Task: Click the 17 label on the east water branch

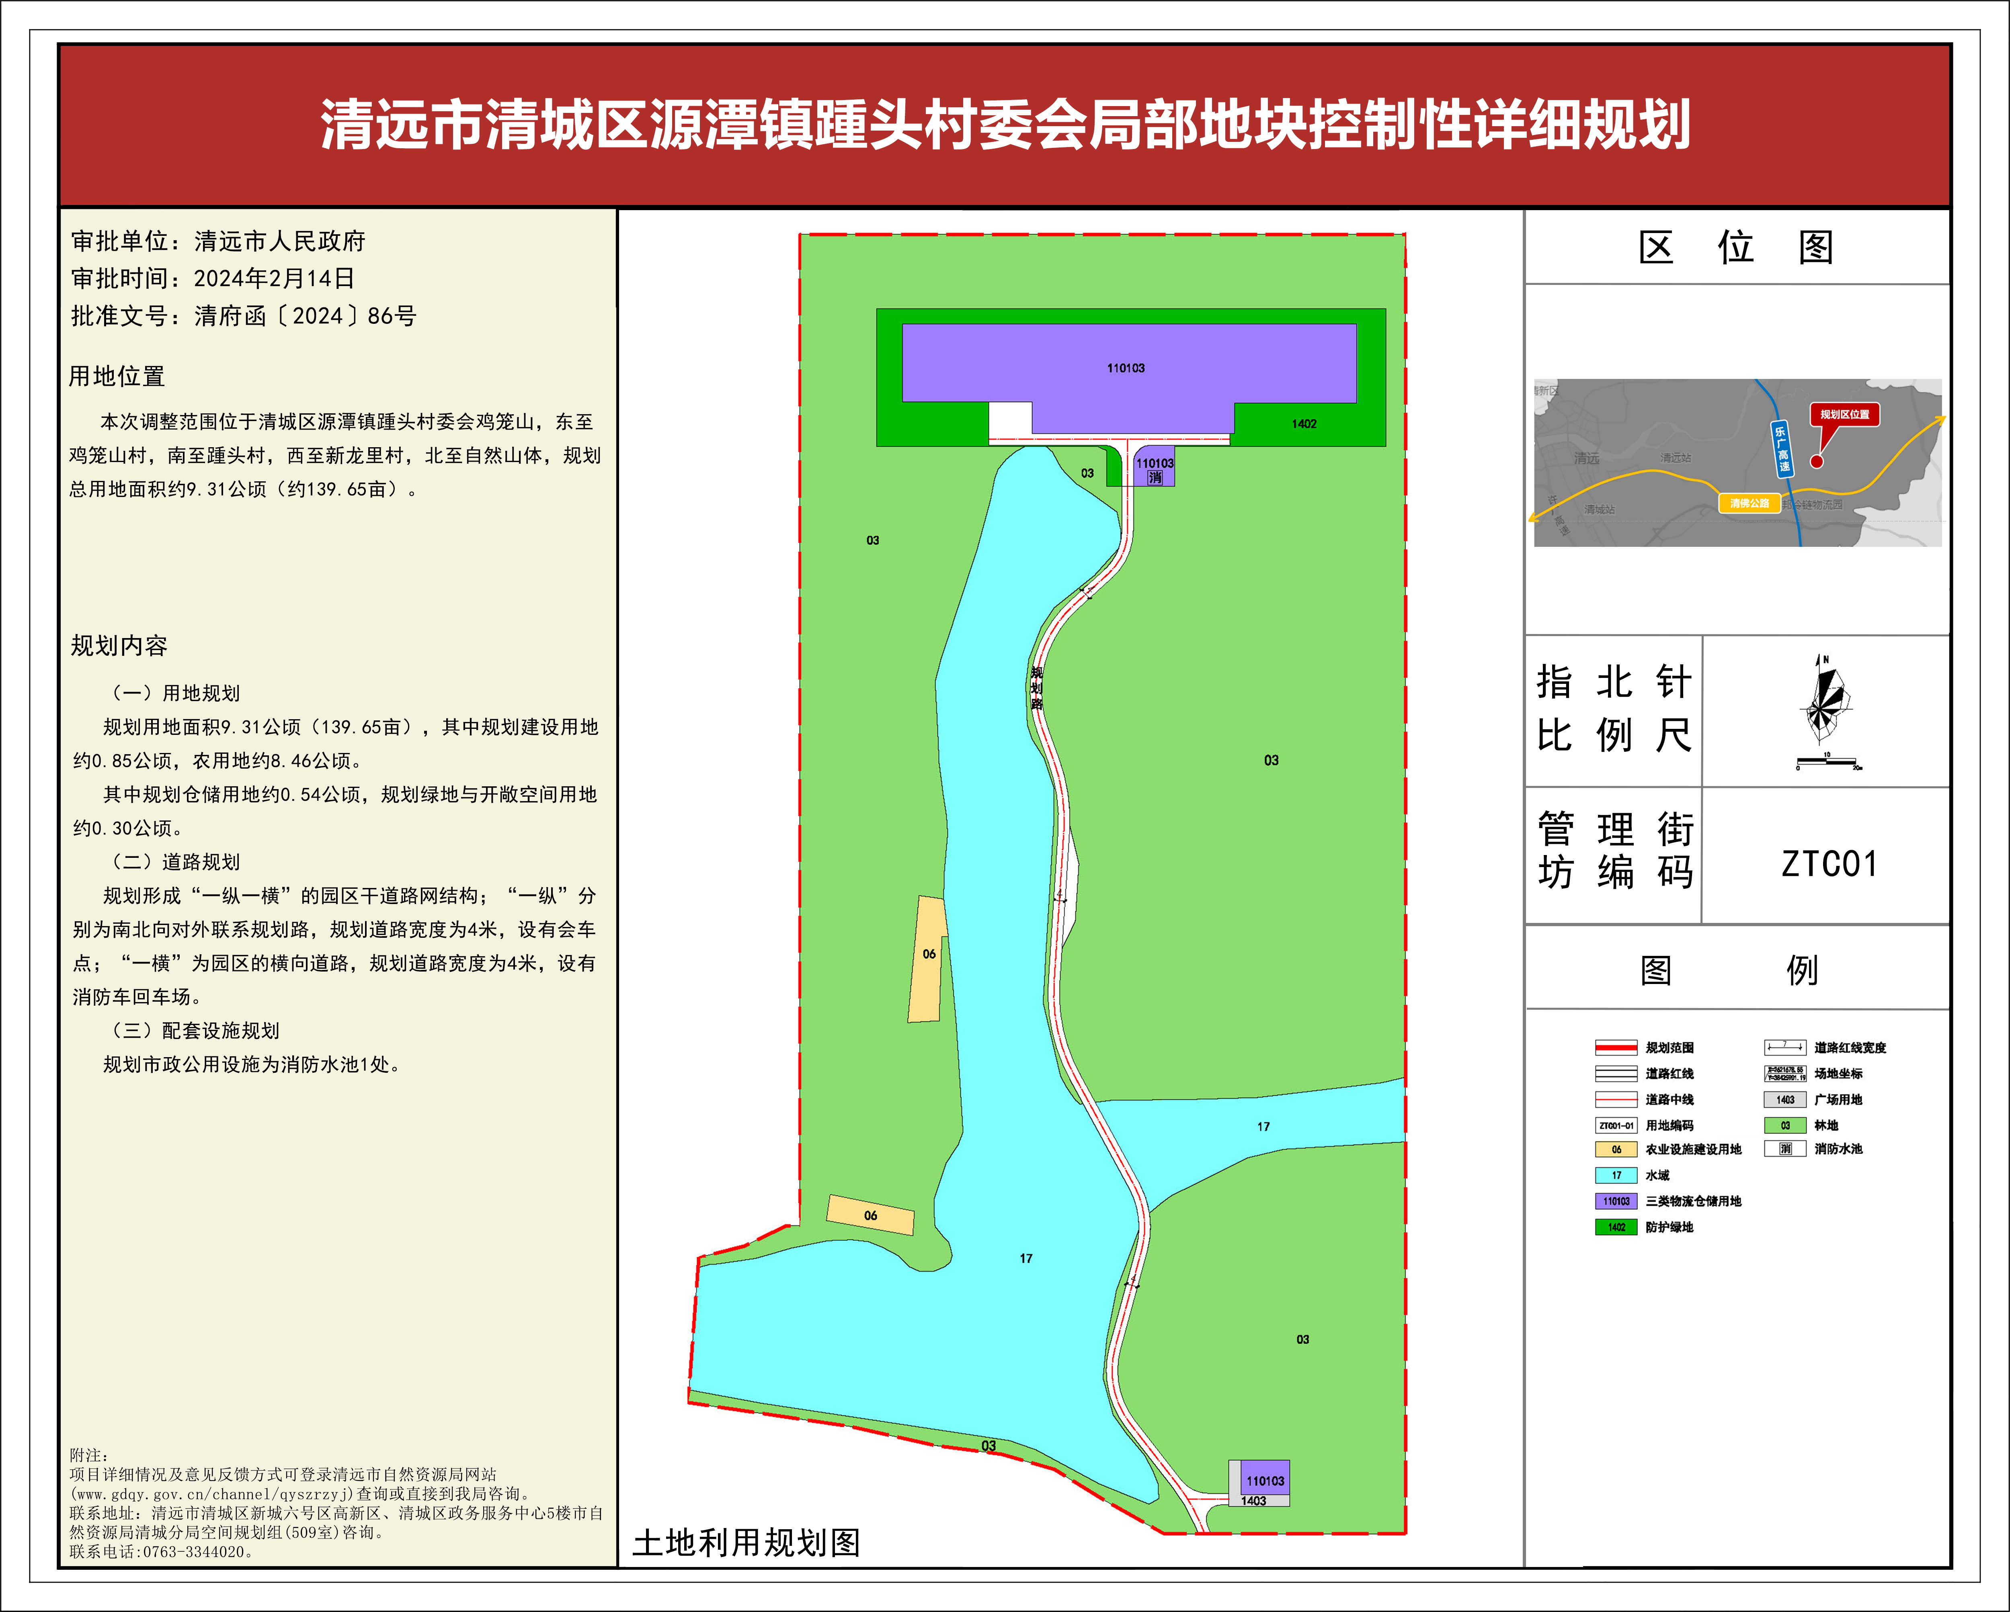Action: tap(1263, 1127)
